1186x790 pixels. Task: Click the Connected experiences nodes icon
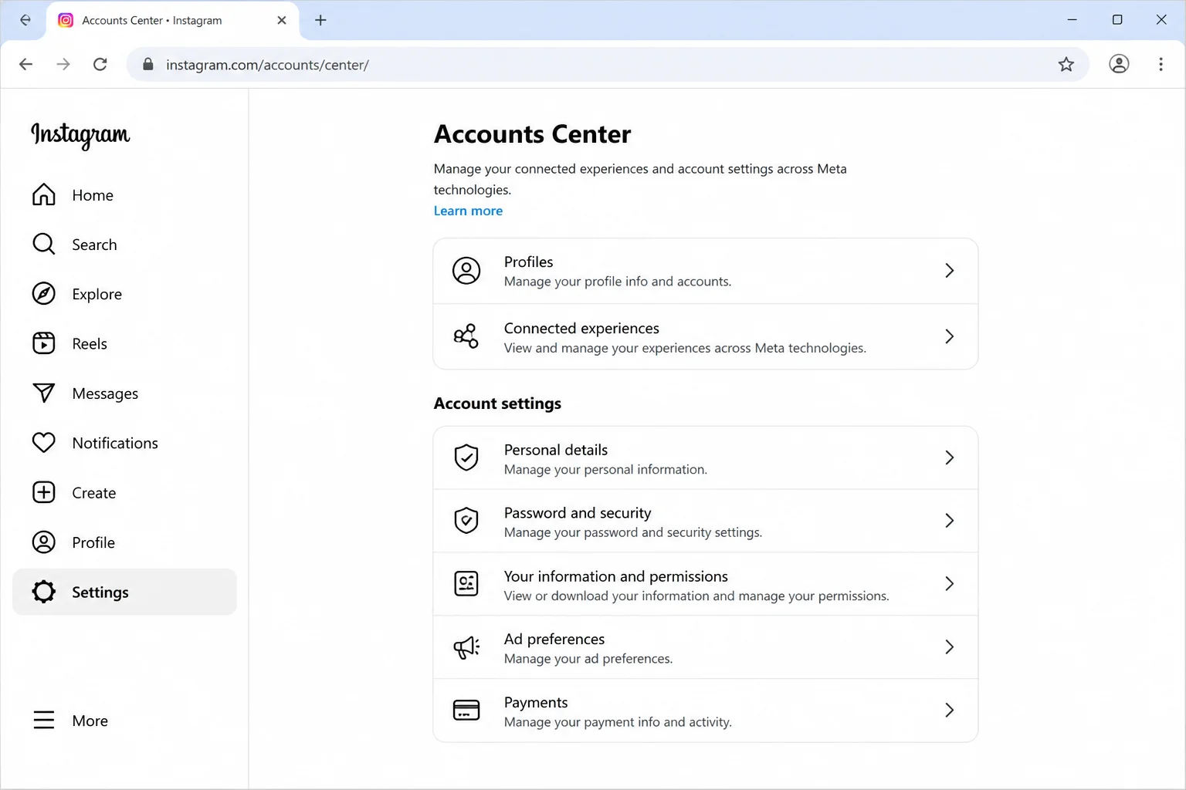click(x=466, y=336)
